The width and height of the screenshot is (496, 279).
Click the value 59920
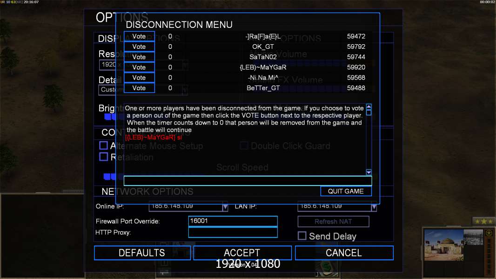356,67
